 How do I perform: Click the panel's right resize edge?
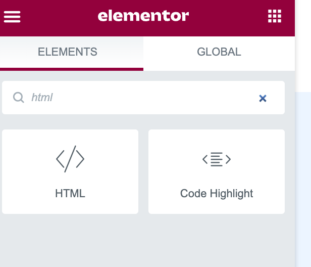click(x=295, y=152)
